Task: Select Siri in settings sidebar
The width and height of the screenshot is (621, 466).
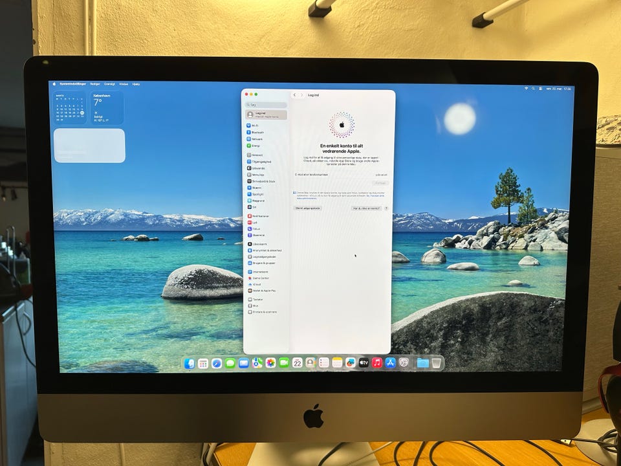Action: [x=266, y=207]
